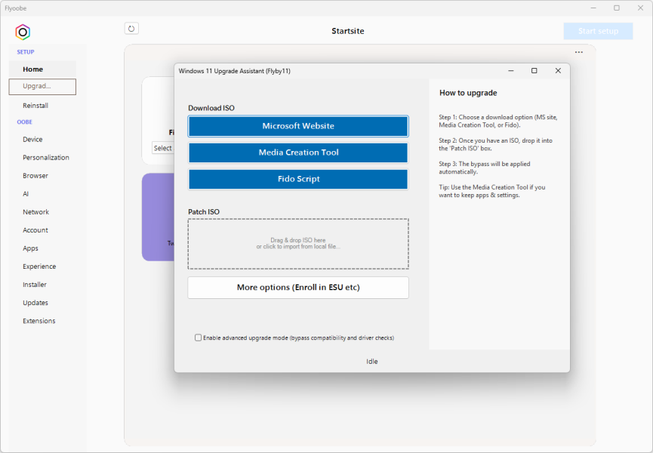Enable advanced upgrade mode checkbox
The height and width of the screenshot is (453, 653).
199,337
